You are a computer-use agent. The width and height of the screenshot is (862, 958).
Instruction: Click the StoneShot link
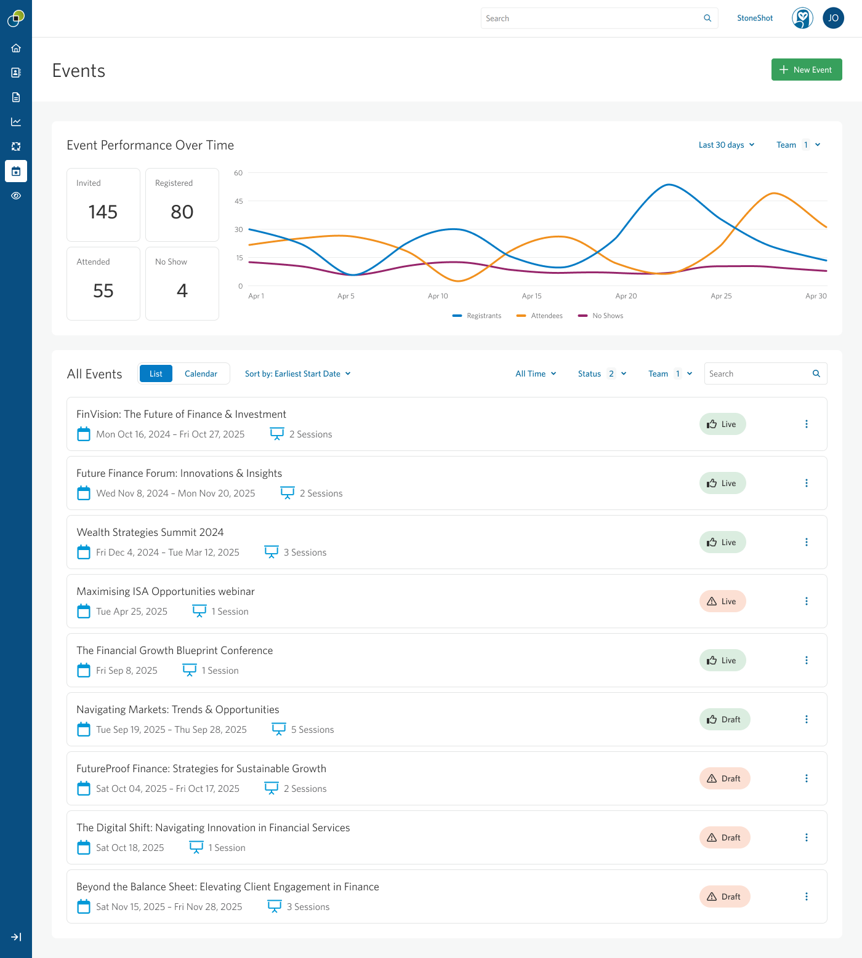click(754, 18)
